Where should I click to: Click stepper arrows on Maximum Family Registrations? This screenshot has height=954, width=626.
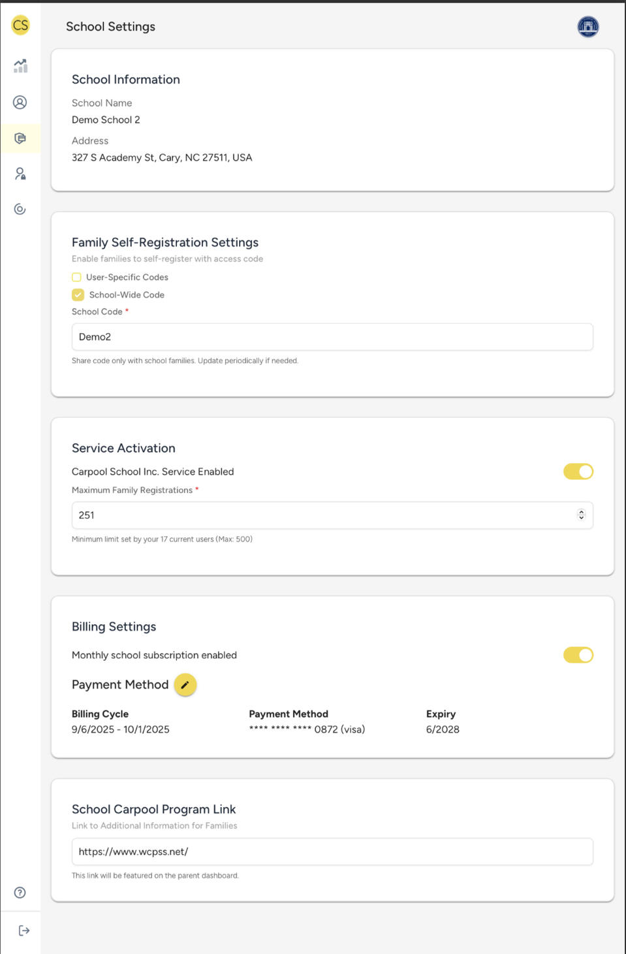click(581, 515)
